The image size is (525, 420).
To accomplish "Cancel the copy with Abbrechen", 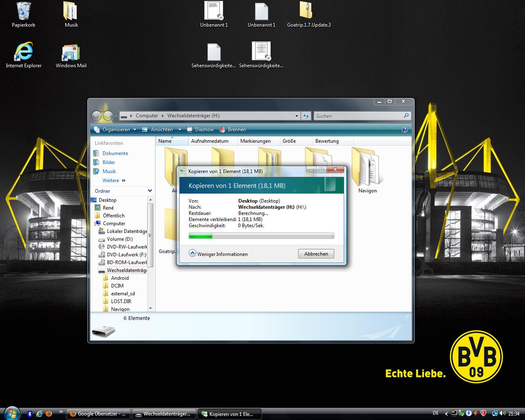I will 316,254.
